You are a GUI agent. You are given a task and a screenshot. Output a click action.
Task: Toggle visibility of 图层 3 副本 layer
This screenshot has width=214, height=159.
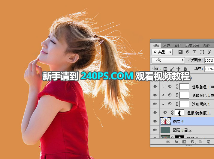[x=155, y=130]
